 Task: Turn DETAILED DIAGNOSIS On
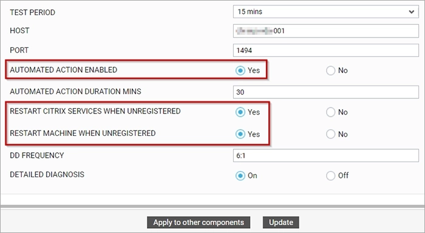coord(240,175)
